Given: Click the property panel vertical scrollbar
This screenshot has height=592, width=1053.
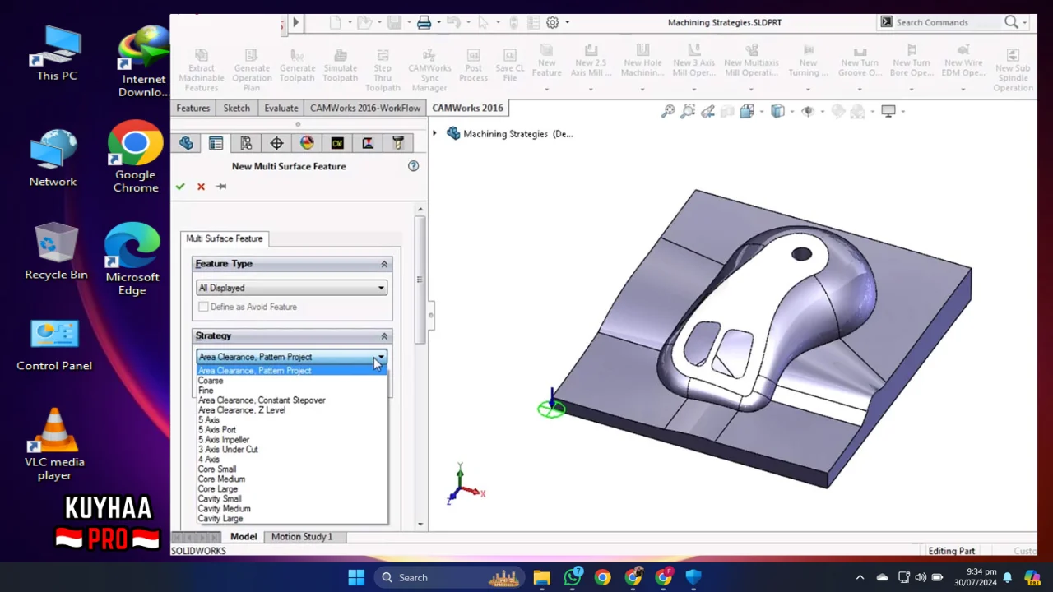Looking at the screenshot, I should click(x=420, y=280).
